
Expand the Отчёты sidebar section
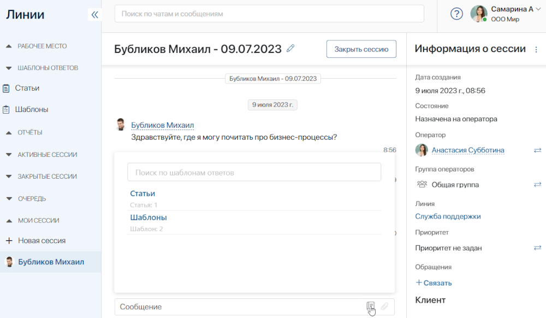9,133
